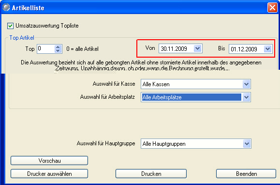Uncheck Umsatzauswertung Topliste checkbox

click(10, 26)
